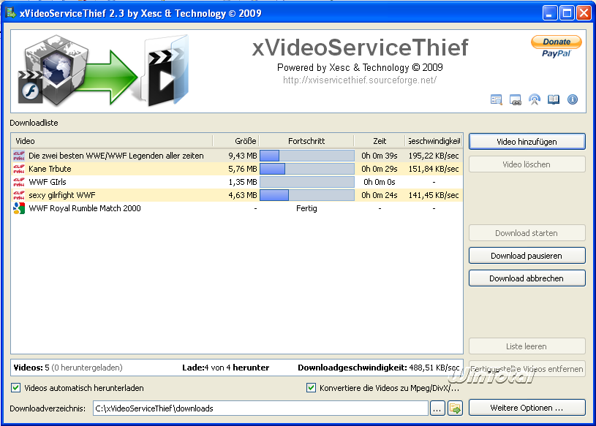The height and width of the screenshot is (426, 596).
Task: Click the 151,84 KB/sec speed cell
Action: (x=434, y=169)
